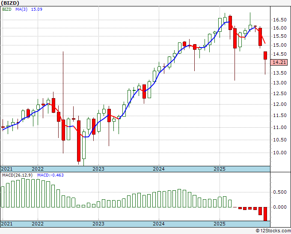Click the (BIZD) chart title

pos(10,3)
